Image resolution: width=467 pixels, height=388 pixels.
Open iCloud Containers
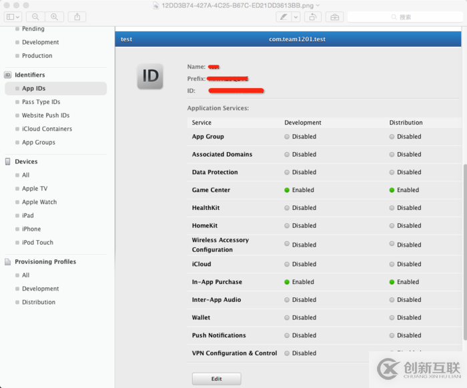47,129
